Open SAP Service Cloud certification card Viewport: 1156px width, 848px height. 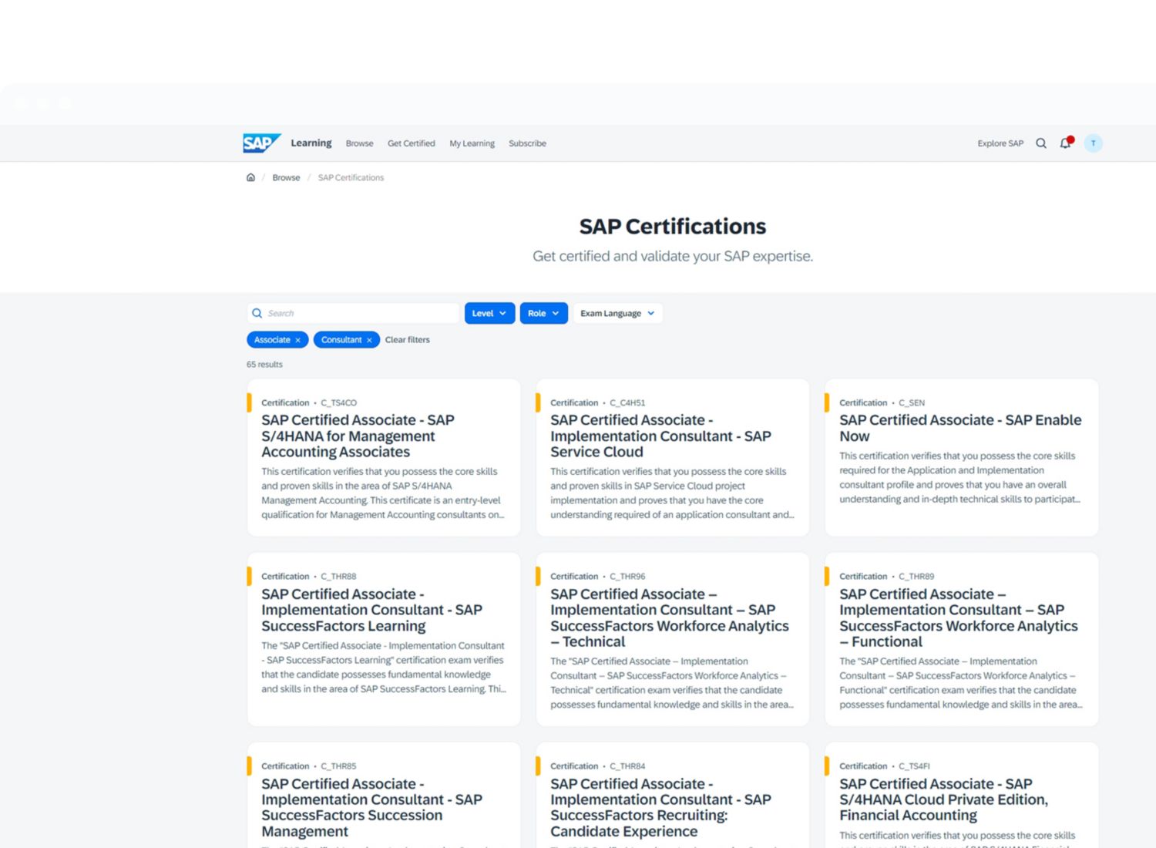click(x=660, y=436)
